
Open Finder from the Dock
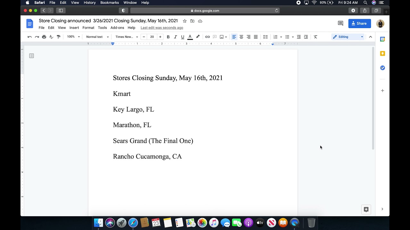[99, 223]
